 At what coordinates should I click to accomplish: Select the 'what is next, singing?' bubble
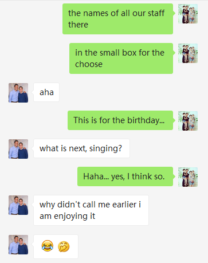(x=81, y=148)
